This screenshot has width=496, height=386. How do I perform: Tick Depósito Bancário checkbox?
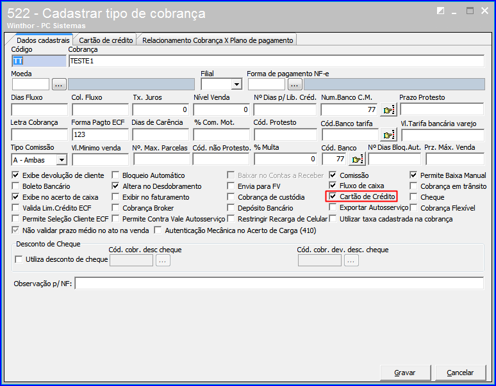pos(231,207)
